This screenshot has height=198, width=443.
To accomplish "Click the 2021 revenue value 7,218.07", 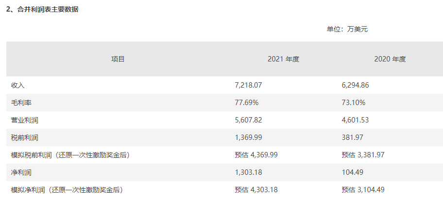I will (248, 85).
